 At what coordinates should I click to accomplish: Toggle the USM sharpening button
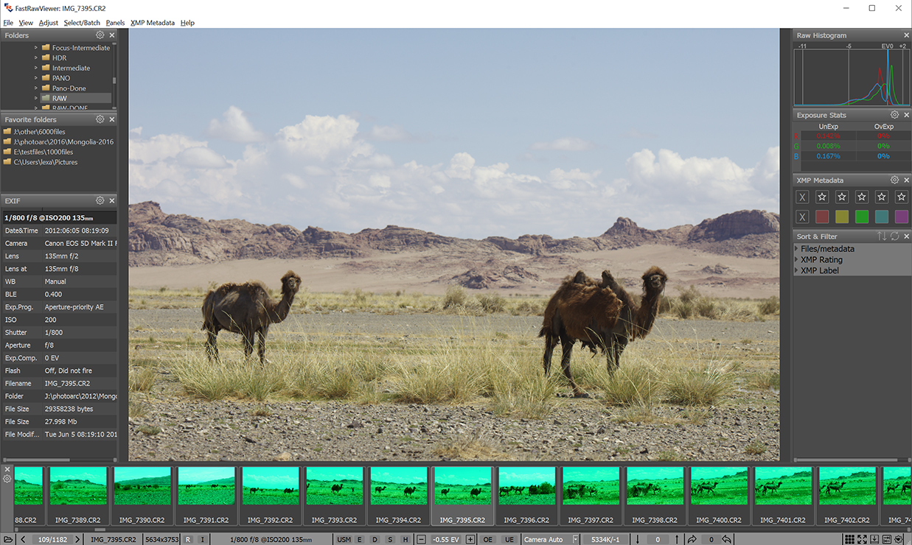(343, 539)
